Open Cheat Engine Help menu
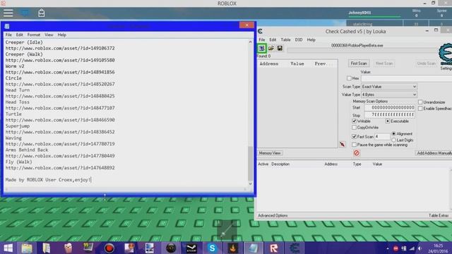 click(x=311, y=40)
